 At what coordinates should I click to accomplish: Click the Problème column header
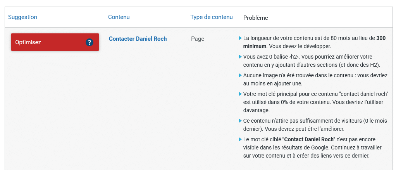pos(255,18)
